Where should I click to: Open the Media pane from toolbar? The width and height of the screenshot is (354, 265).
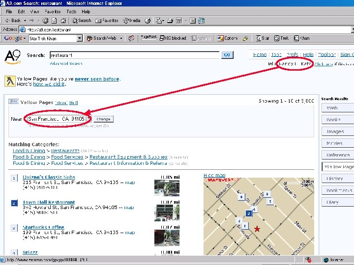coord(132,21)
